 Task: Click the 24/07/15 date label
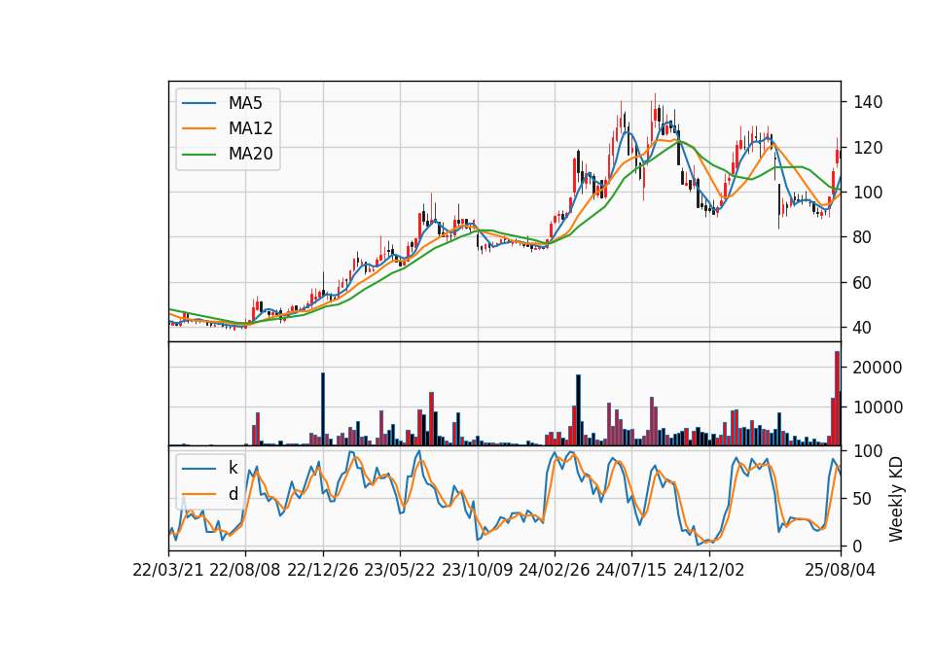click(x=631, y=570)
